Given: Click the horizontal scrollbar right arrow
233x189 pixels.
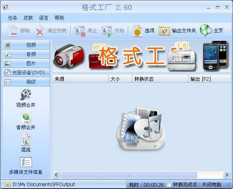Looking at the screenshot, I should (x=227, y=175).
